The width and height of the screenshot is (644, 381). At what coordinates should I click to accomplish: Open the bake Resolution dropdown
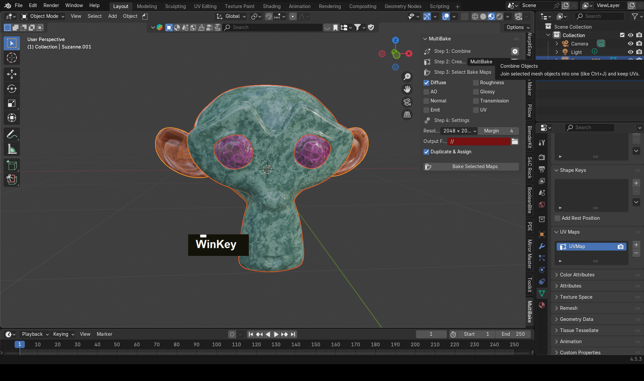tap(459, 131)
